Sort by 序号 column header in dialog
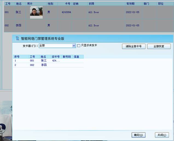This screenshot has height=141, width=174. click(x=21, y=57)
